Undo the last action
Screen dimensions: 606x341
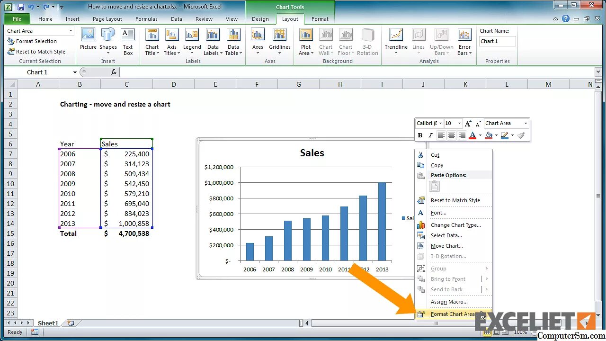point(31,7)
